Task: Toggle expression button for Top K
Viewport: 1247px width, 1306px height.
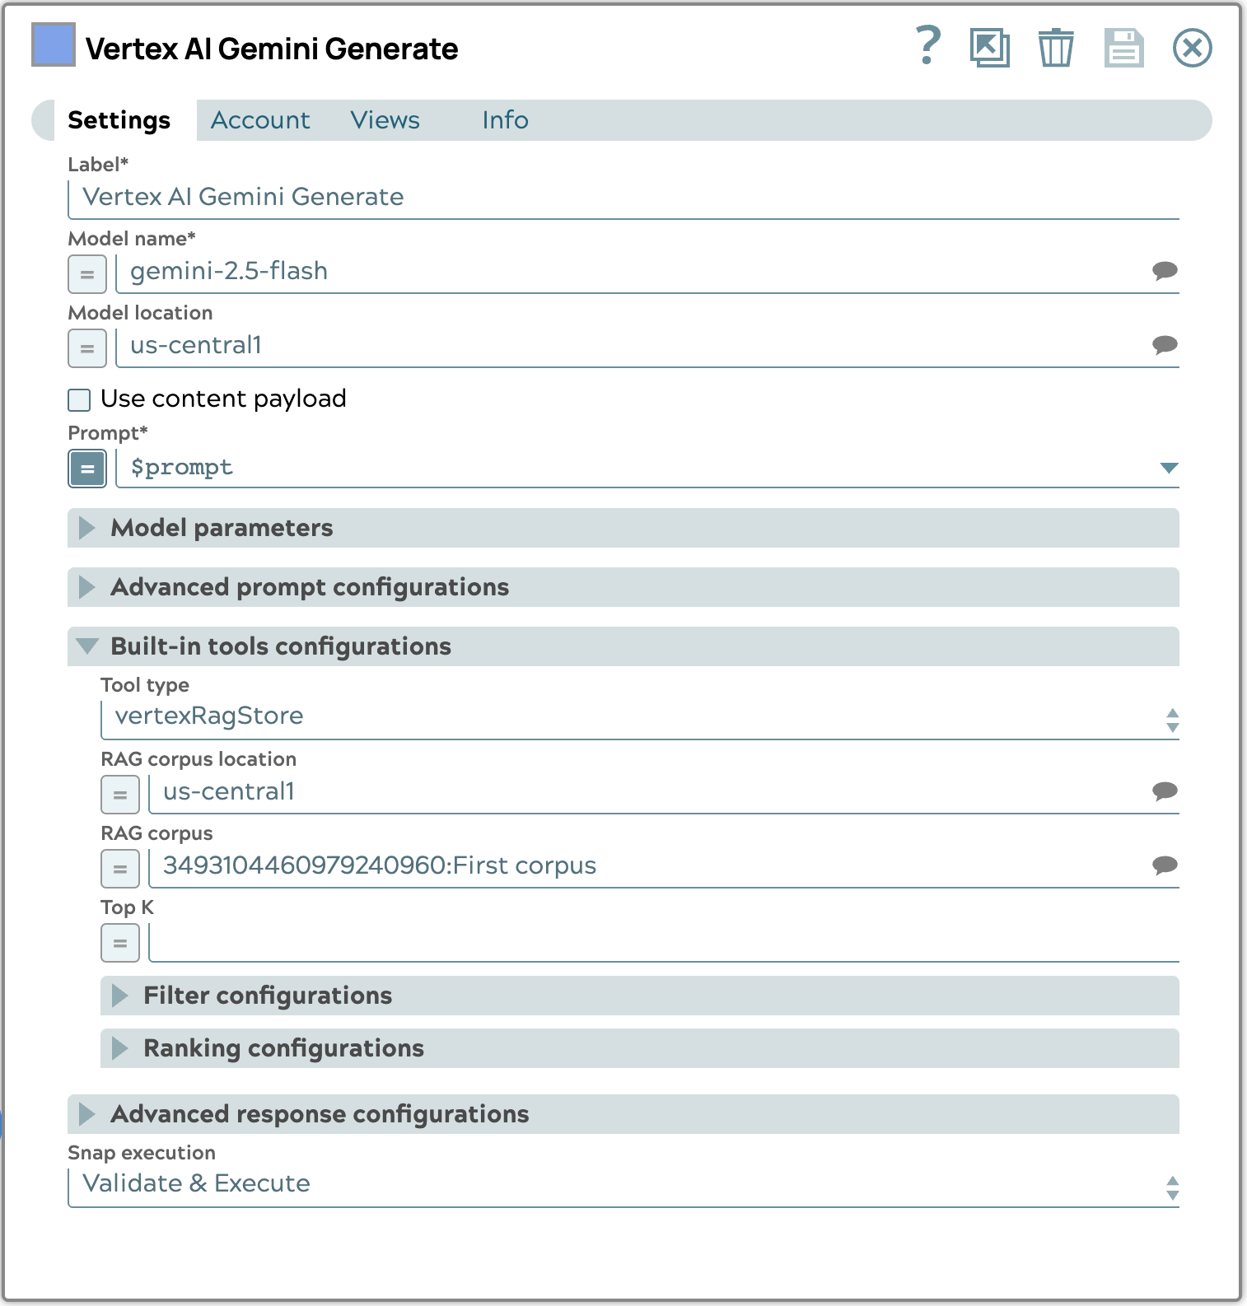Action: [120, 943]
